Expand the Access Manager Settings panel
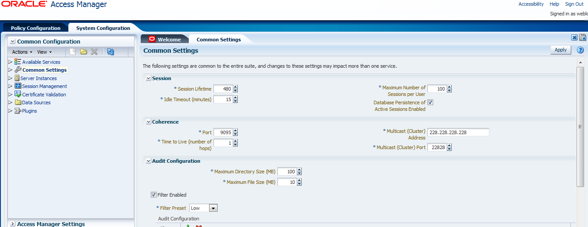This screenshot has height=227, width=588. coord(12,224)
